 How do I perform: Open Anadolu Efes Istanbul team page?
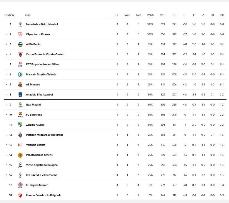[39, 95]
